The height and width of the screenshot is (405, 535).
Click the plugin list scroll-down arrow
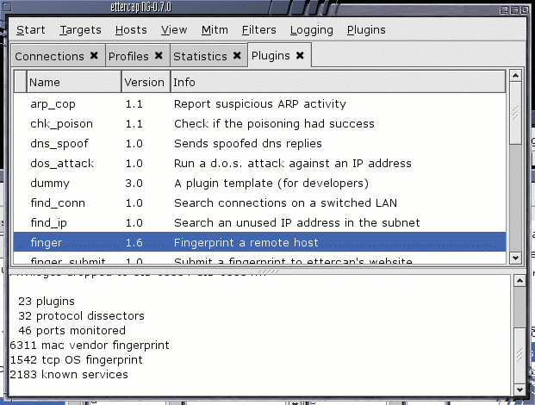tap(515, 258)
